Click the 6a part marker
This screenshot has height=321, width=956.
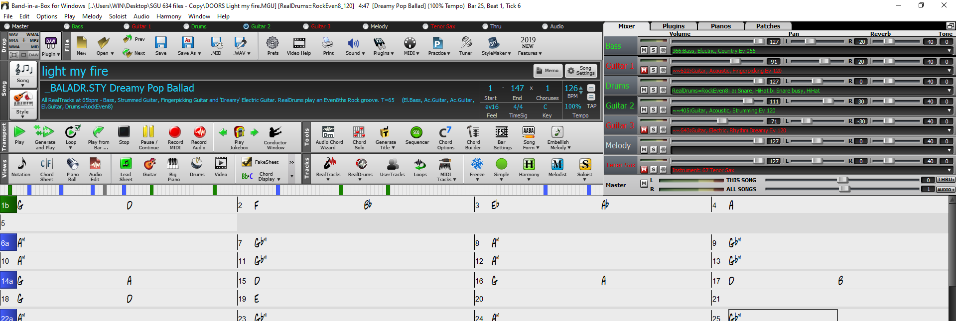coord(8,243)
